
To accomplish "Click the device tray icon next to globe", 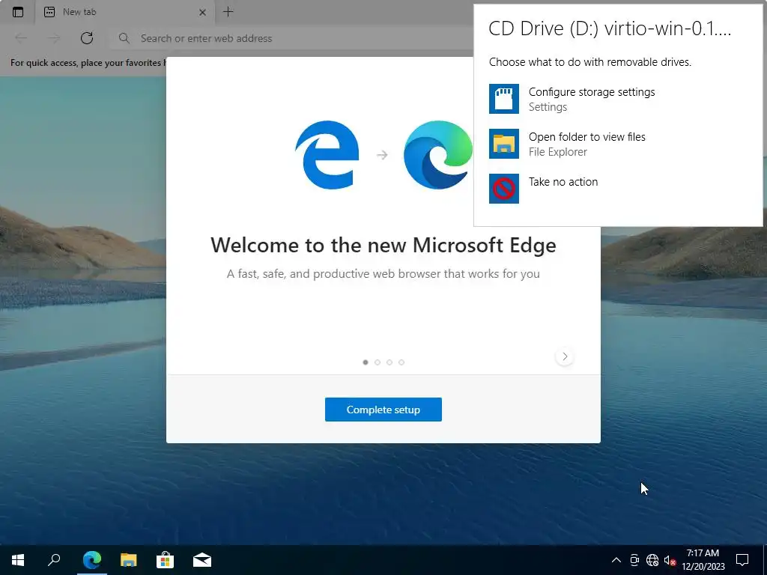I will pos(634,560).
